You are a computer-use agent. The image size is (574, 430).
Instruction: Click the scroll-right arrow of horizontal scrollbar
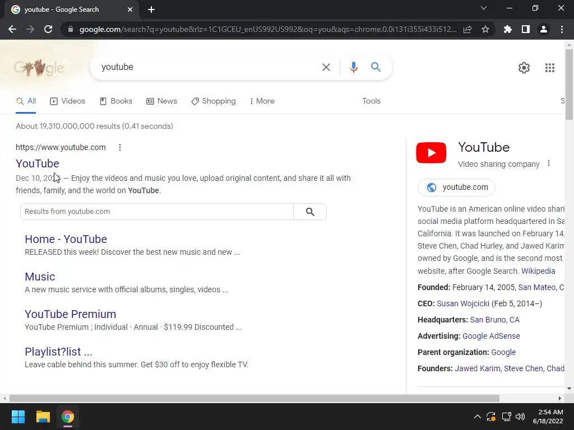(559, 398)
